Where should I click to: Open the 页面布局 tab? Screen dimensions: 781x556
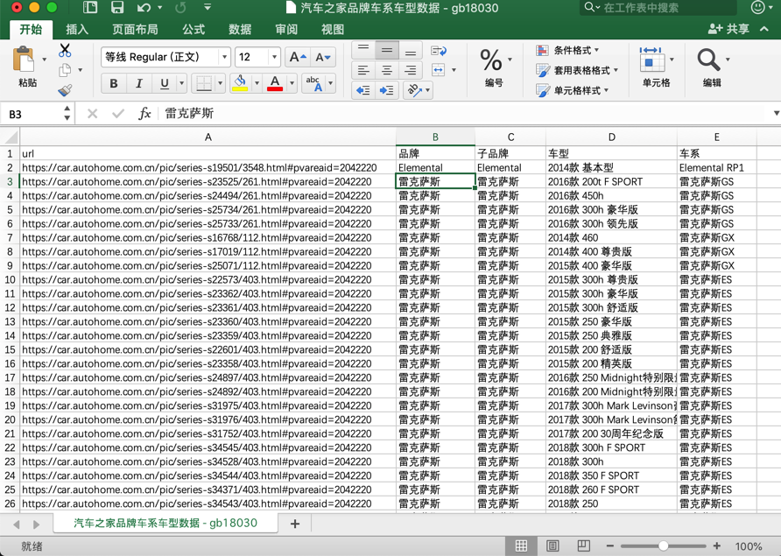(x=135, y=30)
